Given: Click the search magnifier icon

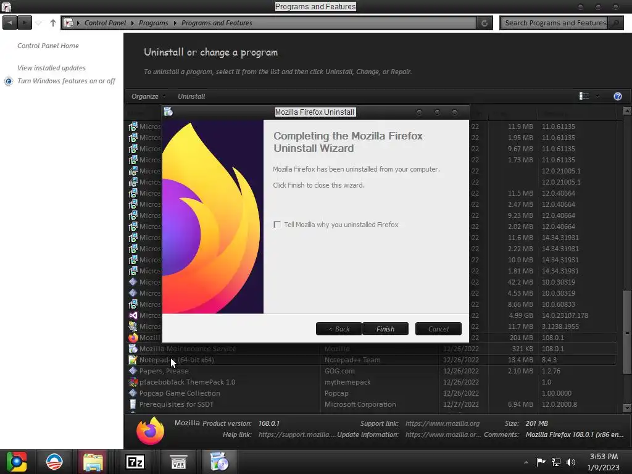Looking at the screenshot, I should (x=615, y=23).
